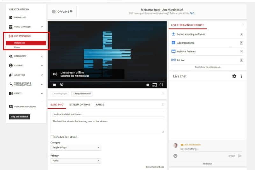The image size is (255, 170).
Task: Open Live chat three-dot menu
Action: (242, 76)
